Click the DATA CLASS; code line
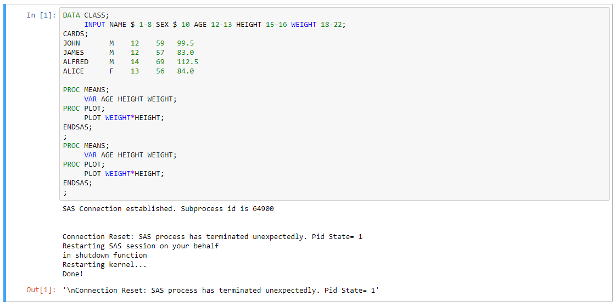This screenshot has width=614, height=307. pos(86,15)
